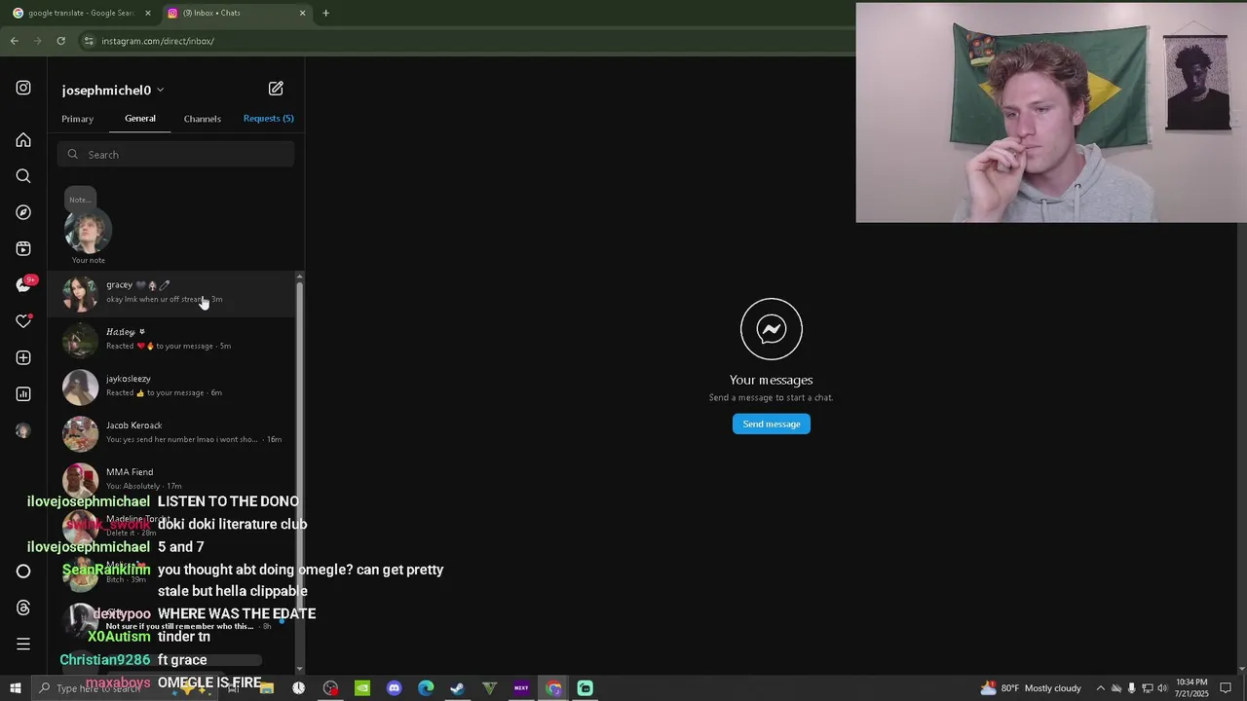Viewport: 1247px width, 701px height.
Task: Switch to the Channels tab
Action: point(203,119)
